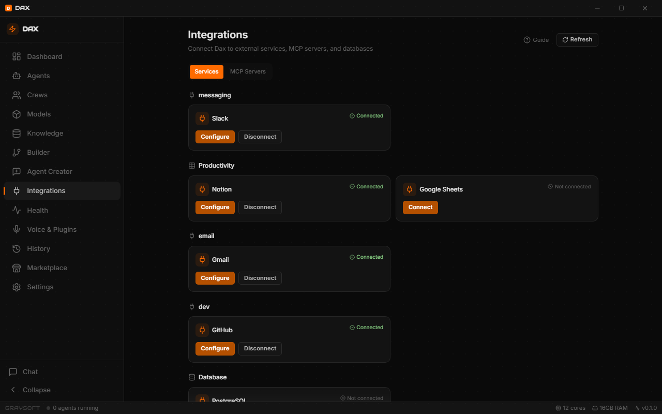Click the Health pulse icon
Screen dimensions: 662x414
coord(17,210)
